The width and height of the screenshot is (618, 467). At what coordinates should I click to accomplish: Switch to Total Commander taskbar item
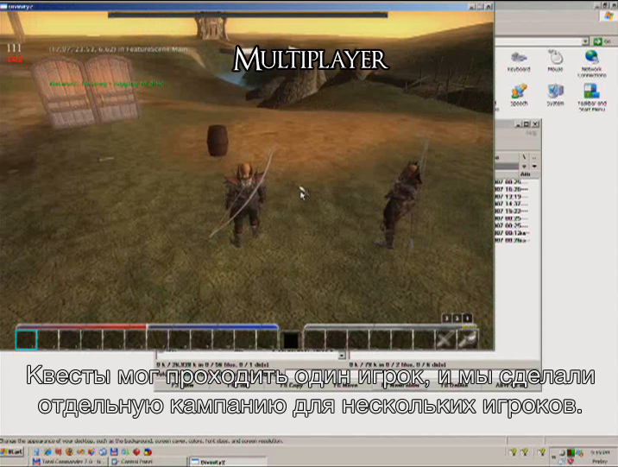click(x=68, y=462)
